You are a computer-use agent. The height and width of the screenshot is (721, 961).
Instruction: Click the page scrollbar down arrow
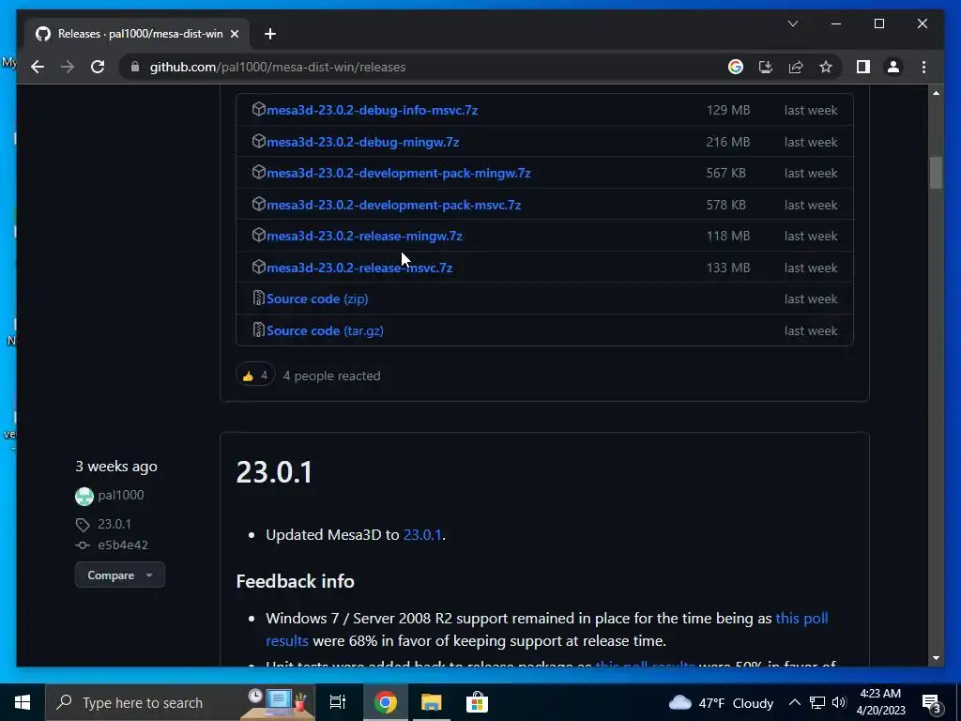click(936, 658)
